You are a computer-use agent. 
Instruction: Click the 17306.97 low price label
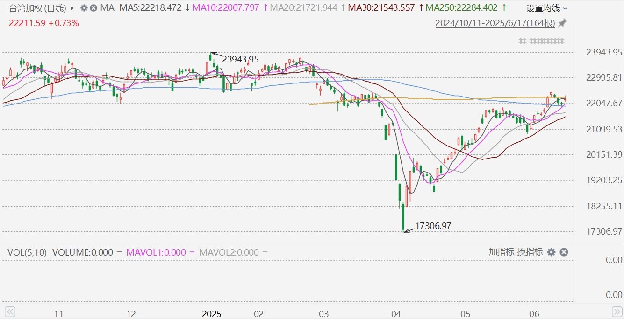pos(433,226)
